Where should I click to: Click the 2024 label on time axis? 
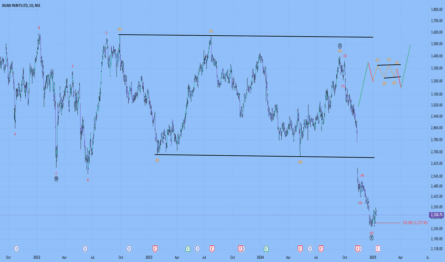click(260, 257)
